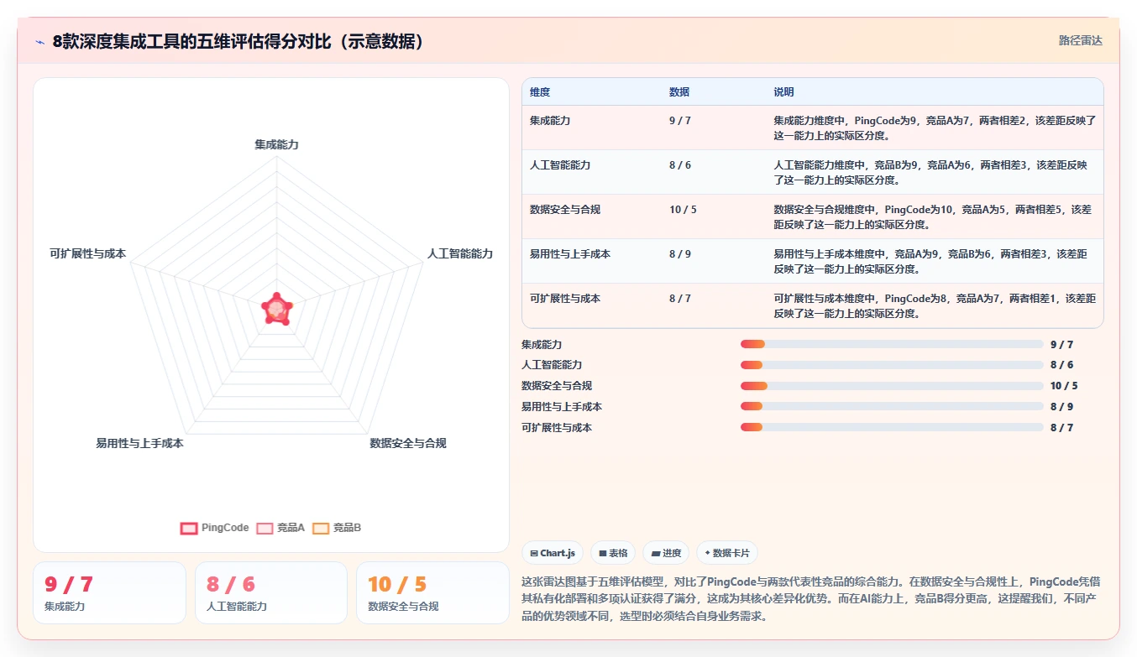Screen dimensions: 1137x657
Task: Click the 10 / 5 value beside progress bar
Action: pos(1064,386)
